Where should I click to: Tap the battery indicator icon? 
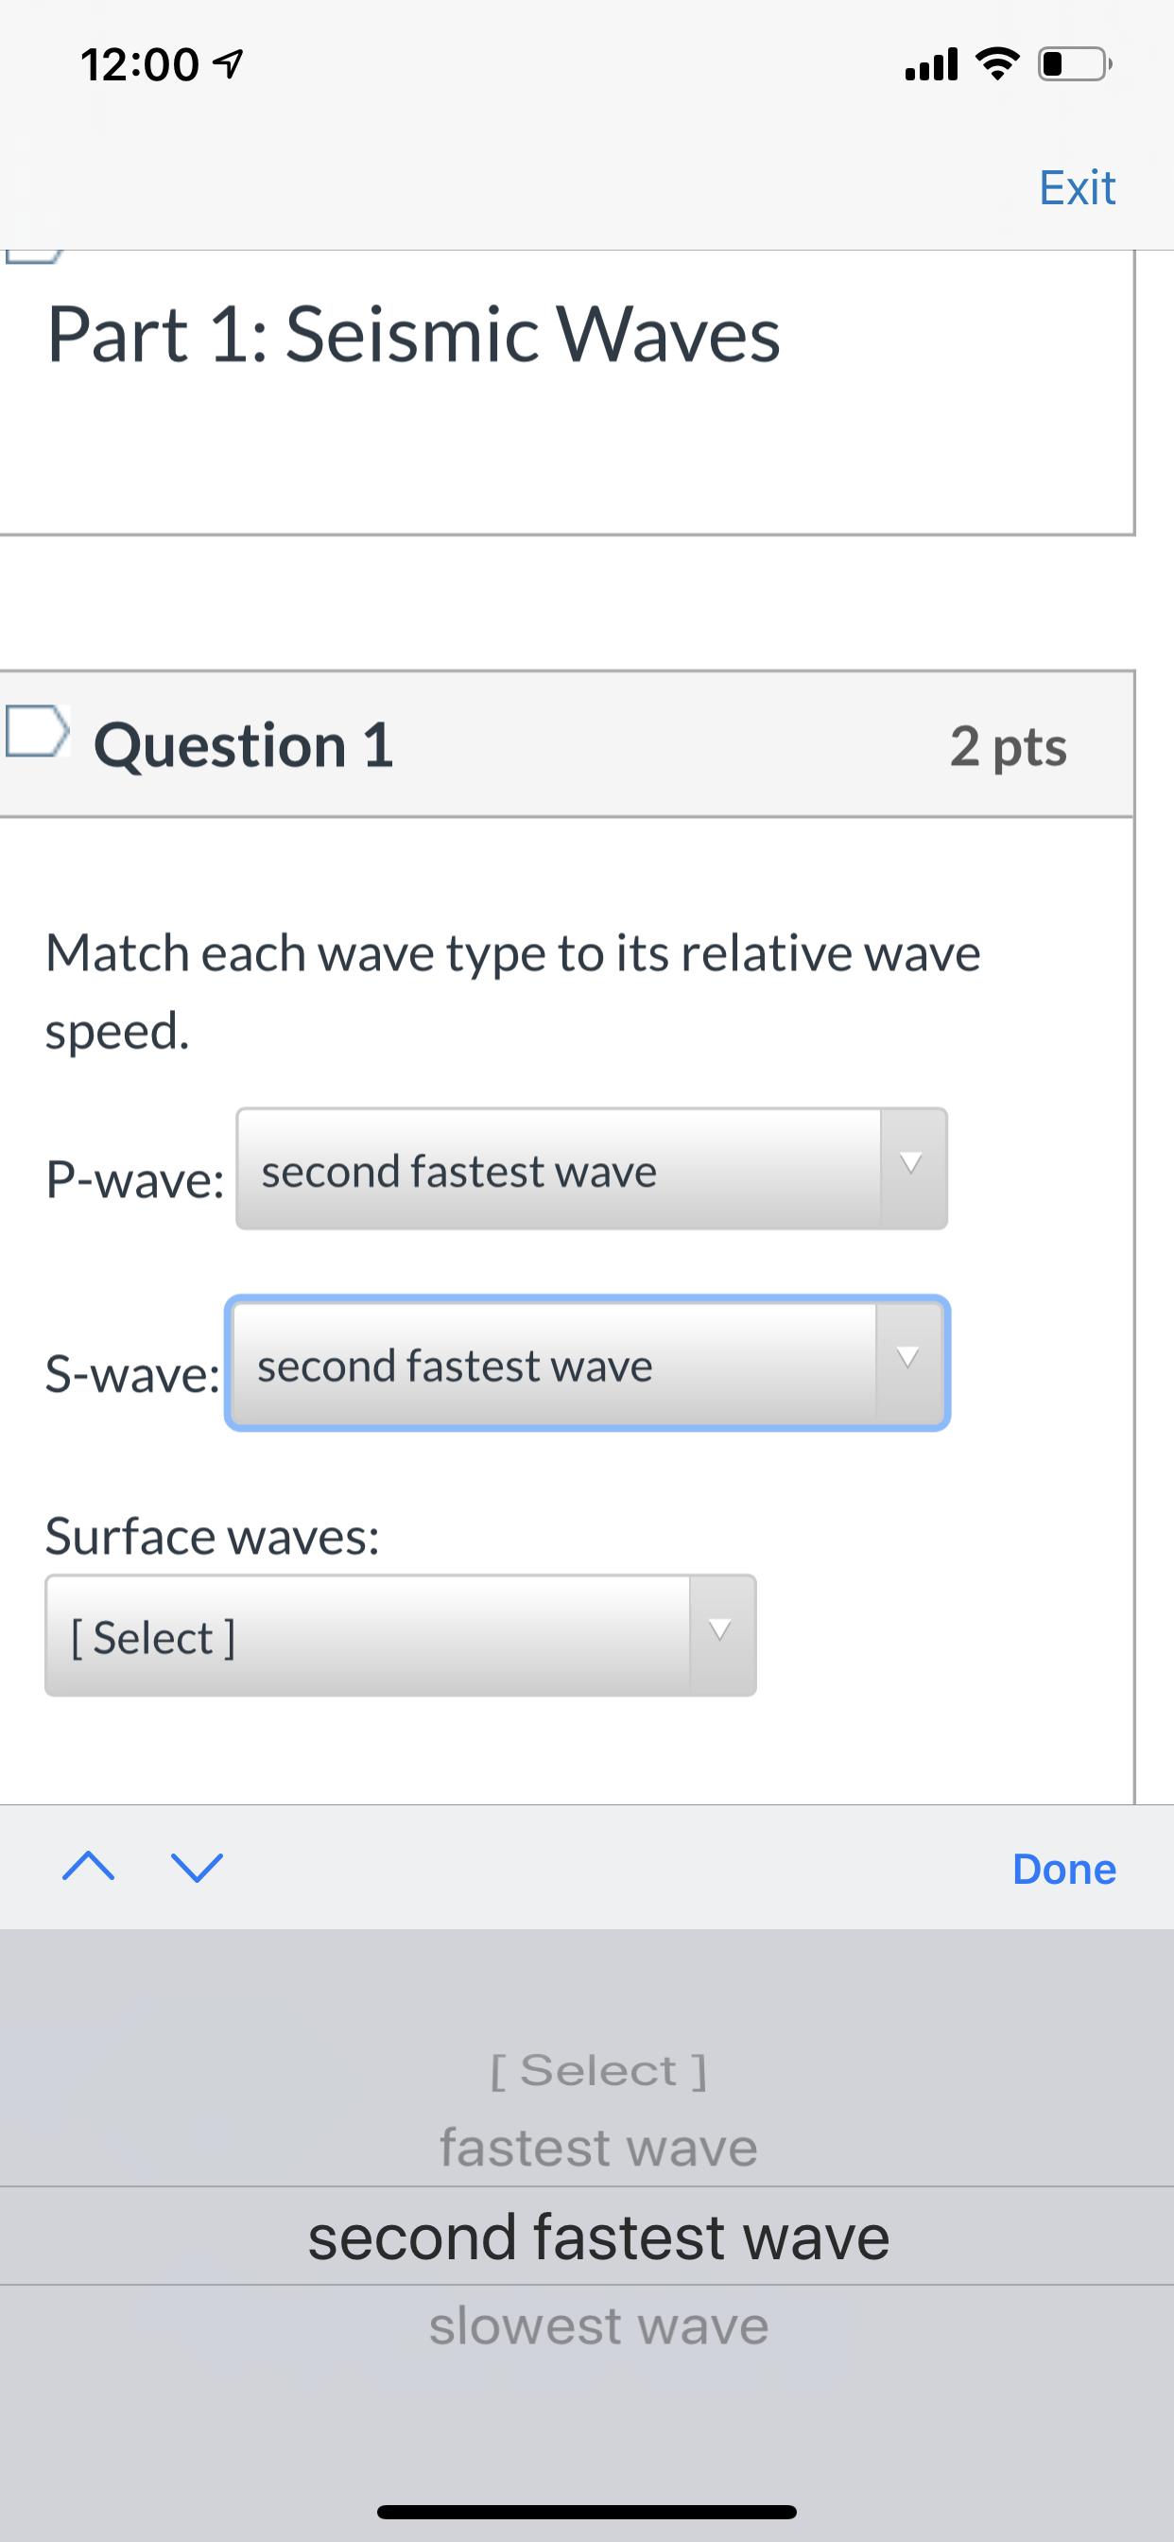1076,64
